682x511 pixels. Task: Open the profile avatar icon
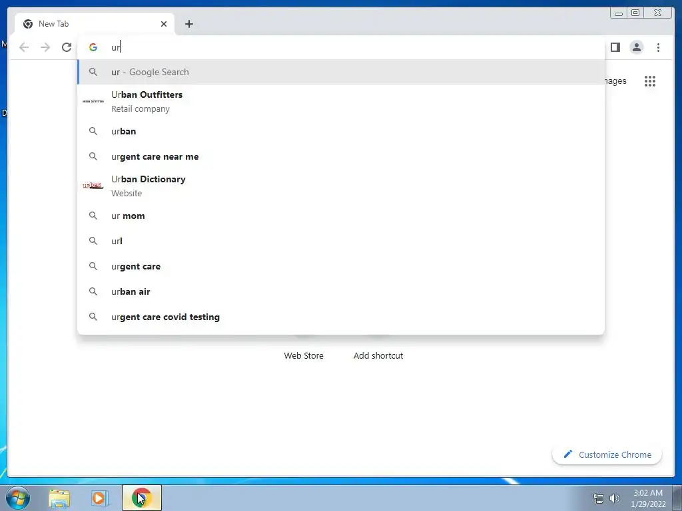coord(636,47)
